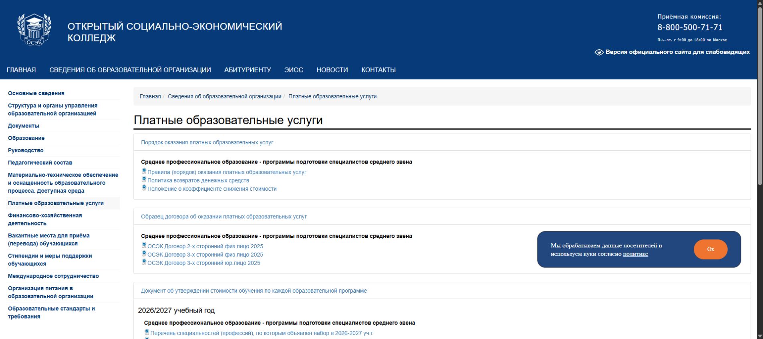763x339 pixels.
Task: Open the ЭИОС menu item
Action: click(x=294, y=70)
